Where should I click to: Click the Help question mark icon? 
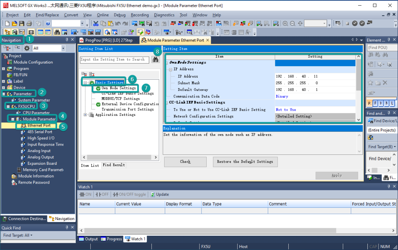click(x=48, y=24)
